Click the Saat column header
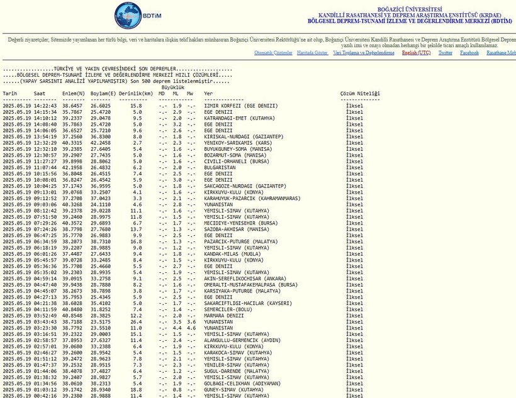 pos(40,94)
